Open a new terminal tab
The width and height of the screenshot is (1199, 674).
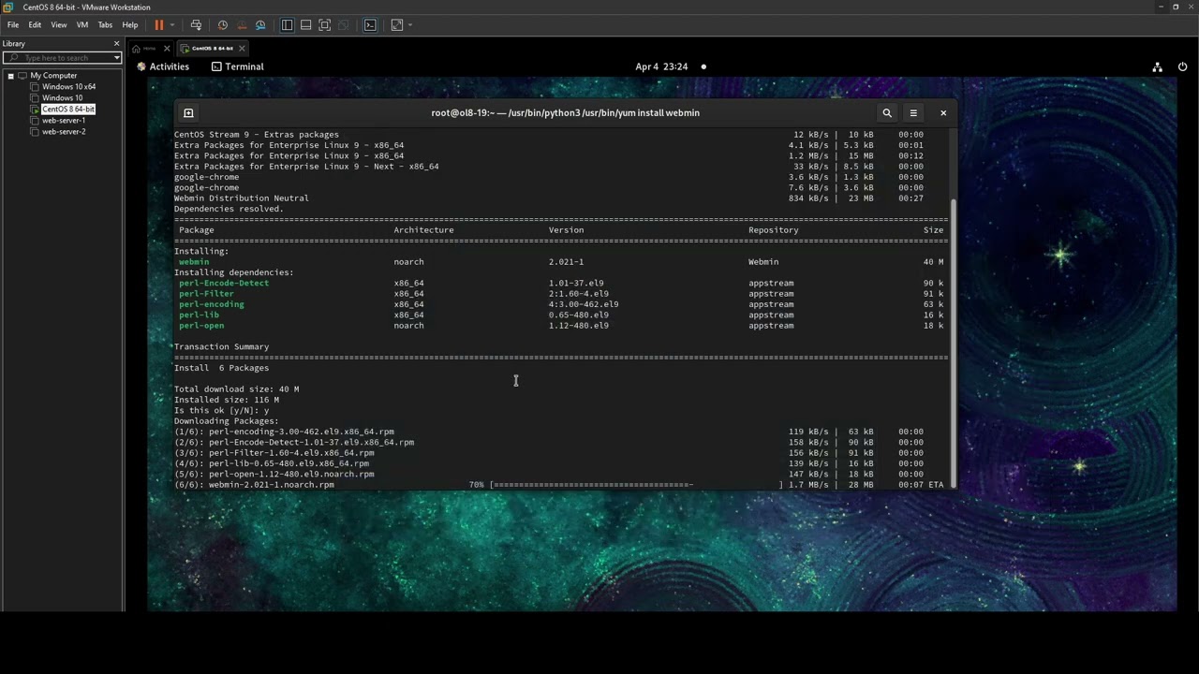pyautogui.click(x=188, y=113)
